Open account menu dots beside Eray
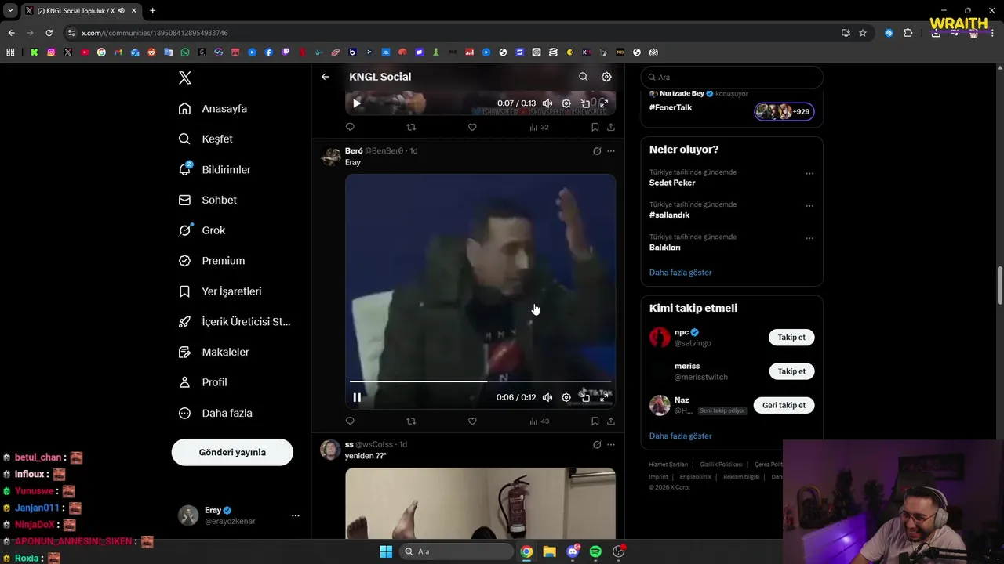The width and height of the screenshot is (1004, 564). point(296,515)
